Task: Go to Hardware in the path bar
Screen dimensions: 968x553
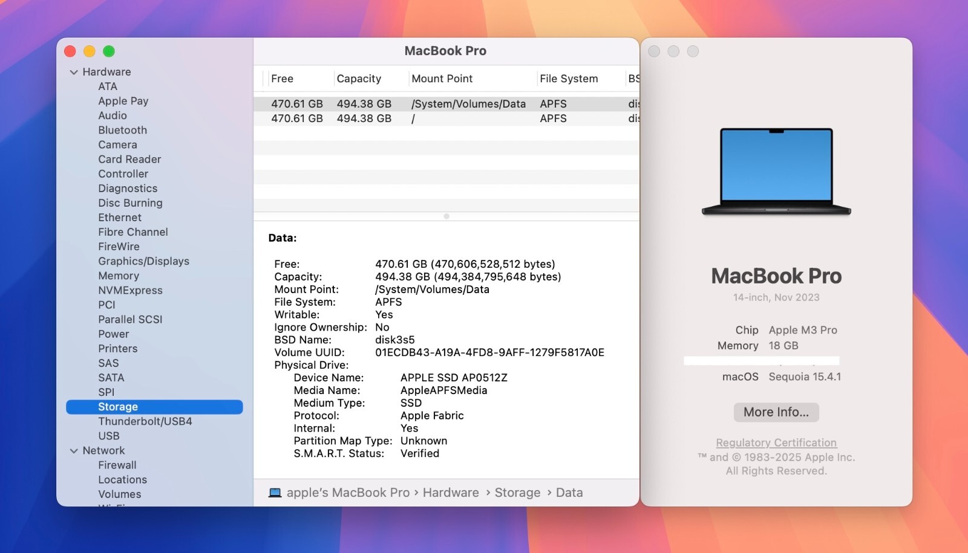Action: coord(451,493)
